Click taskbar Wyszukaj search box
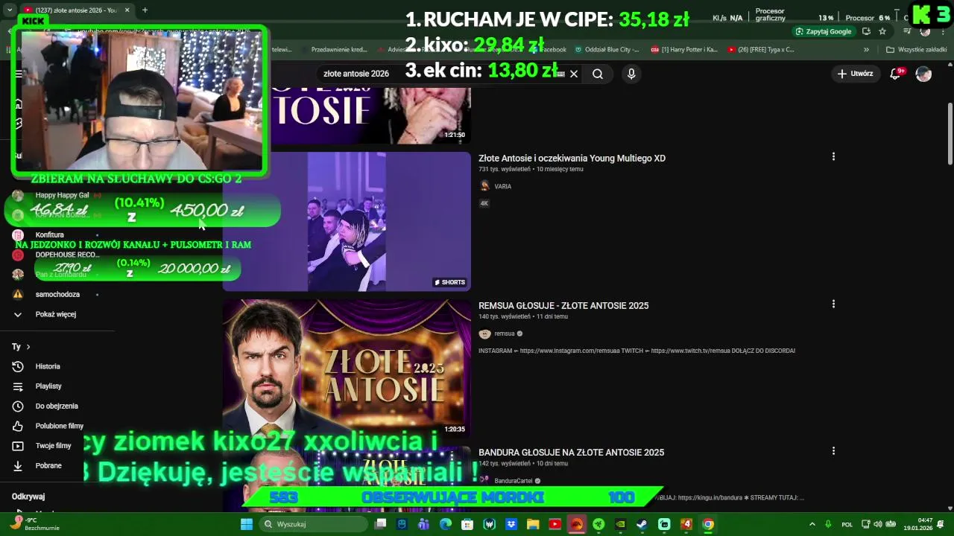Screen dimensions: 954x536 (x=313, y=524)
